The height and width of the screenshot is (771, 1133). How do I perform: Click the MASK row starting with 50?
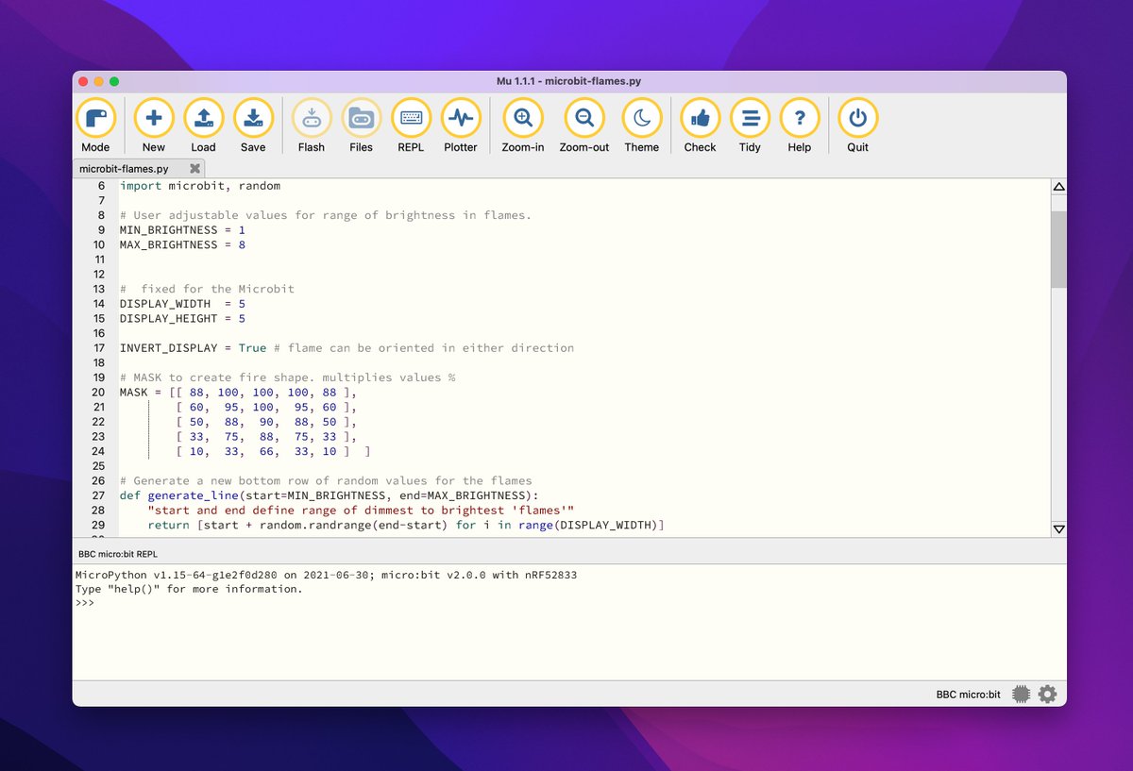[267, 422]
